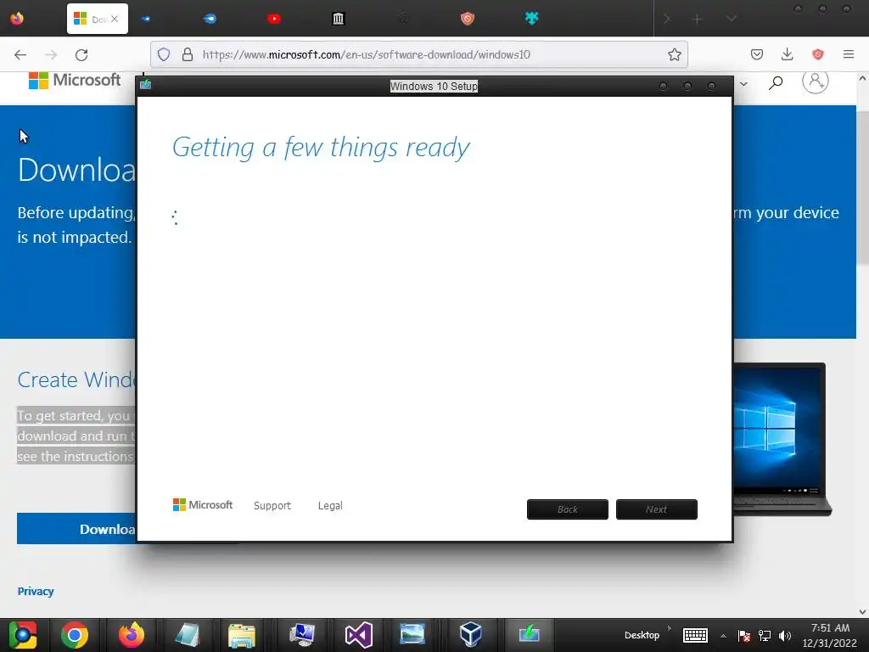Image resolution: width=869 pixels, height=652 pixels.
Task: Go forward to the next page
Action: coord(51,54)
